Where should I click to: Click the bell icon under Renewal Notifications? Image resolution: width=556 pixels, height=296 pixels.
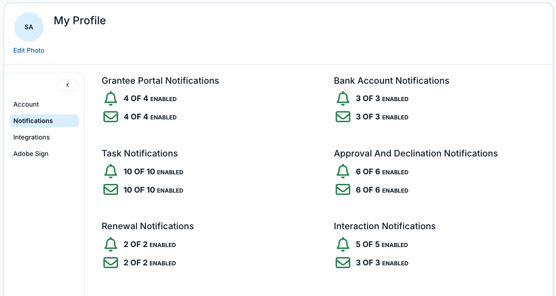click(x=111, y=244)
